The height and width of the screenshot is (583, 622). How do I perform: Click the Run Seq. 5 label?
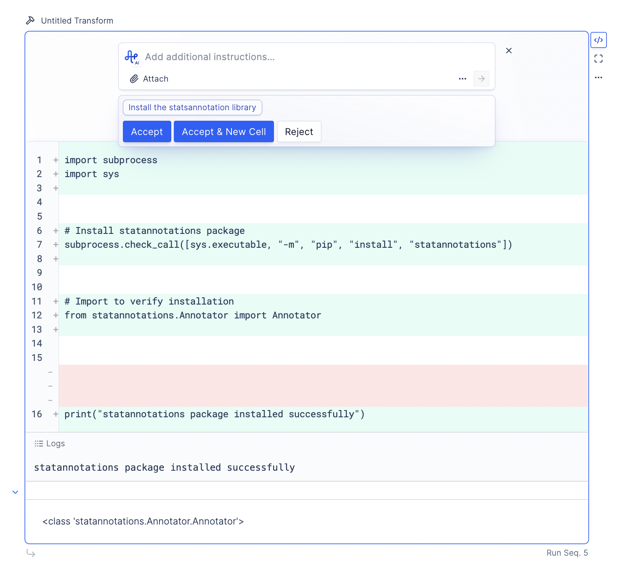tap(567, 553)
